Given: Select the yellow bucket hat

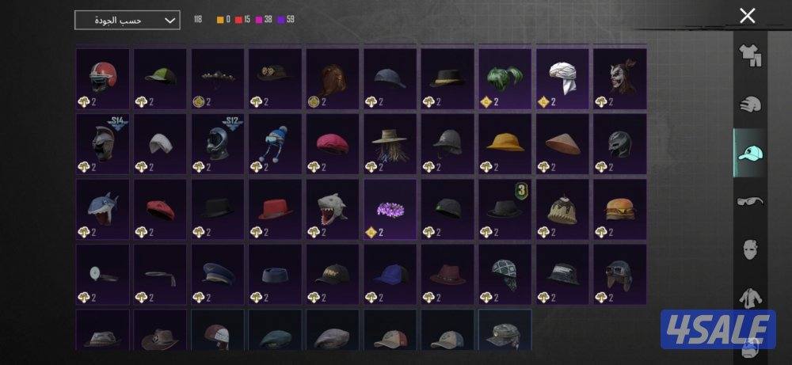Looking at the screenshot, I should 505,144.
